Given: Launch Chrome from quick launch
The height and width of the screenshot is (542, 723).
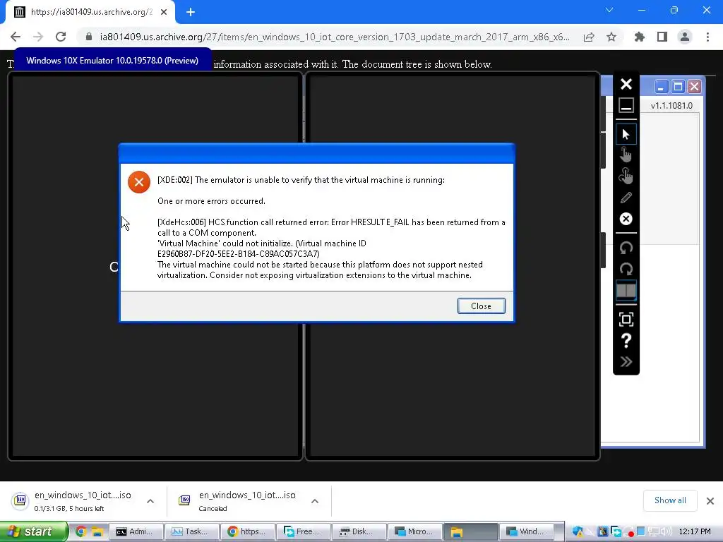Looking at the screenshot, I should click(x=81, y=532).
